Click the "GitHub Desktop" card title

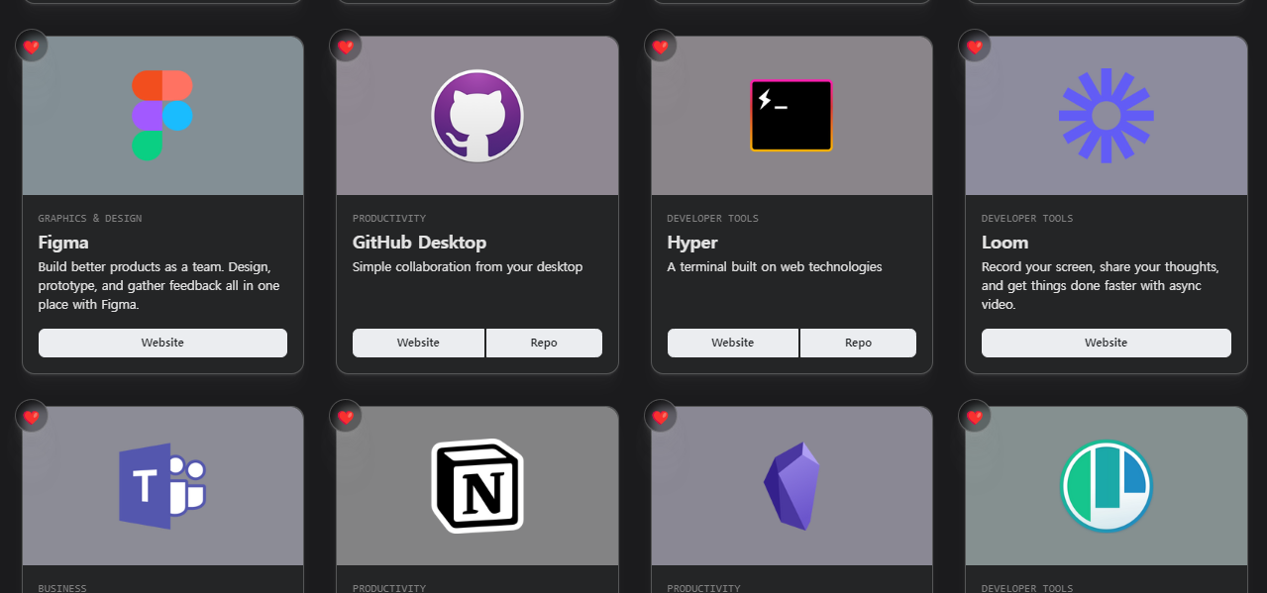point(420,243)
